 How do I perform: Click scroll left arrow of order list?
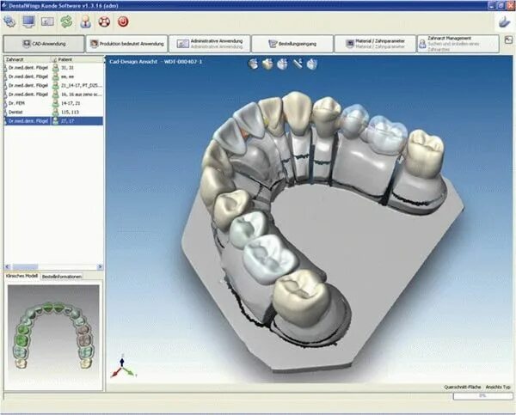[x=8, y=266]
